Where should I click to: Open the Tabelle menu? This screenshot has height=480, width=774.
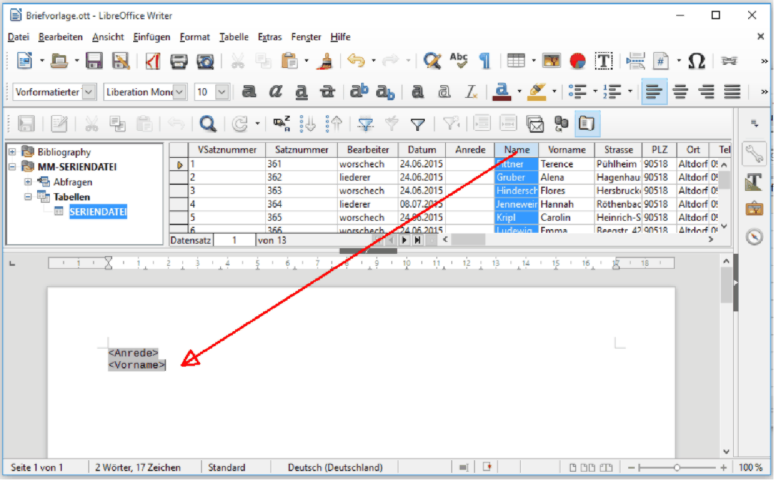[x=233, y=37]
